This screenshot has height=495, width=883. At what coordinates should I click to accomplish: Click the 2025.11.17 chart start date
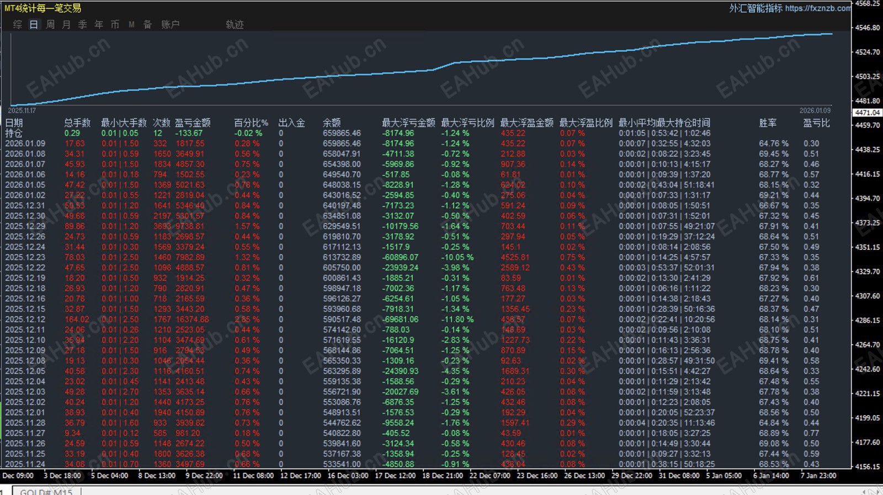pos(22,111)
